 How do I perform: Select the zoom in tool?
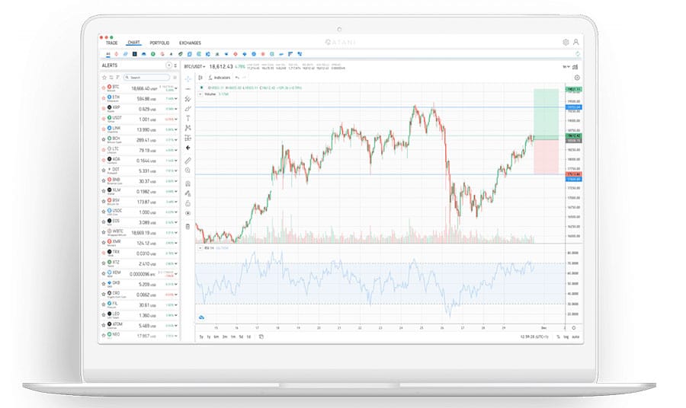pos(188,171)
